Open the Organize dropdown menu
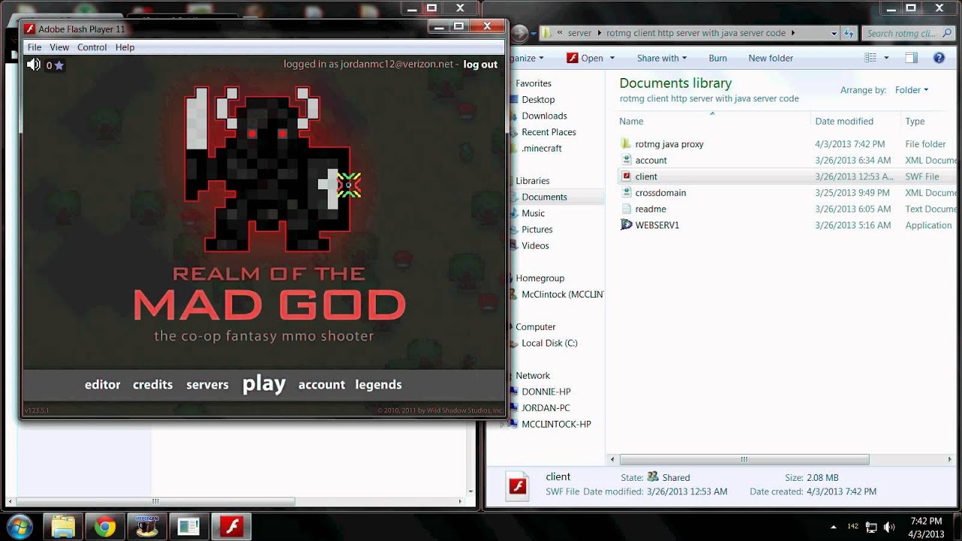 tap(526, 58)
